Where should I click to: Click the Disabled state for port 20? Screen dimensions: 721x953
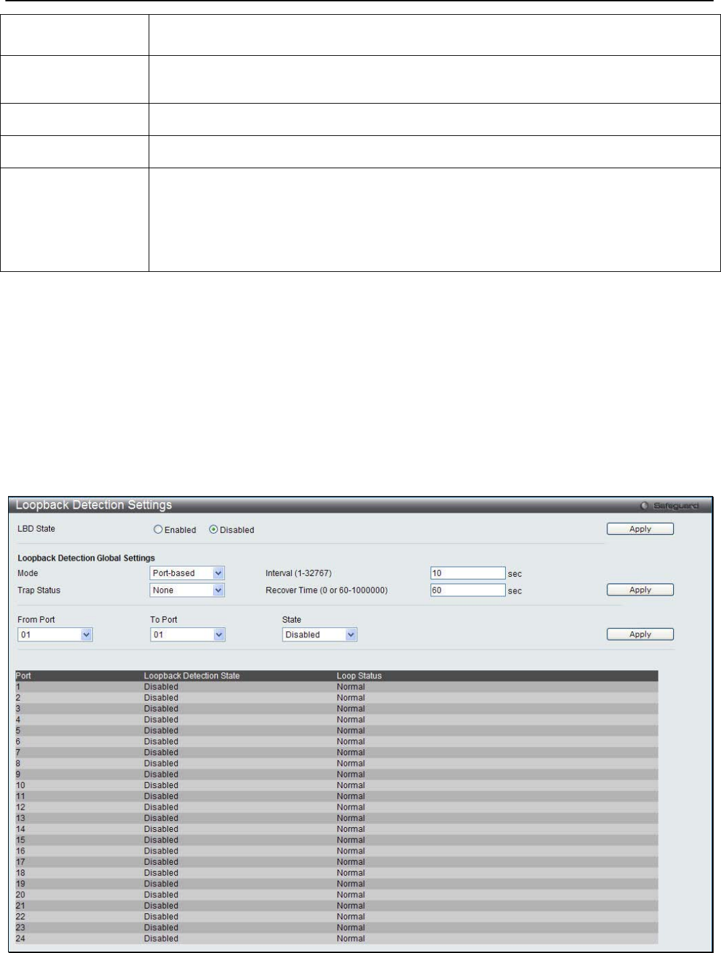(x=161, y=895)
